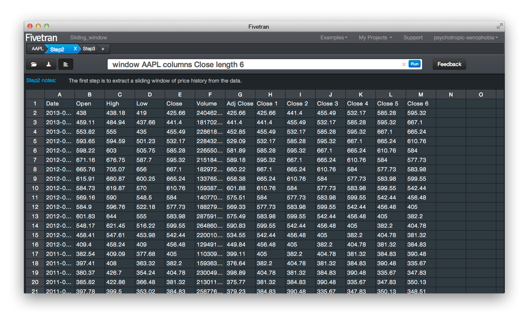Click the Fivetran logo
Image resolution: width=529 pixels, height=326 pixels.
[x=42, y=37]
